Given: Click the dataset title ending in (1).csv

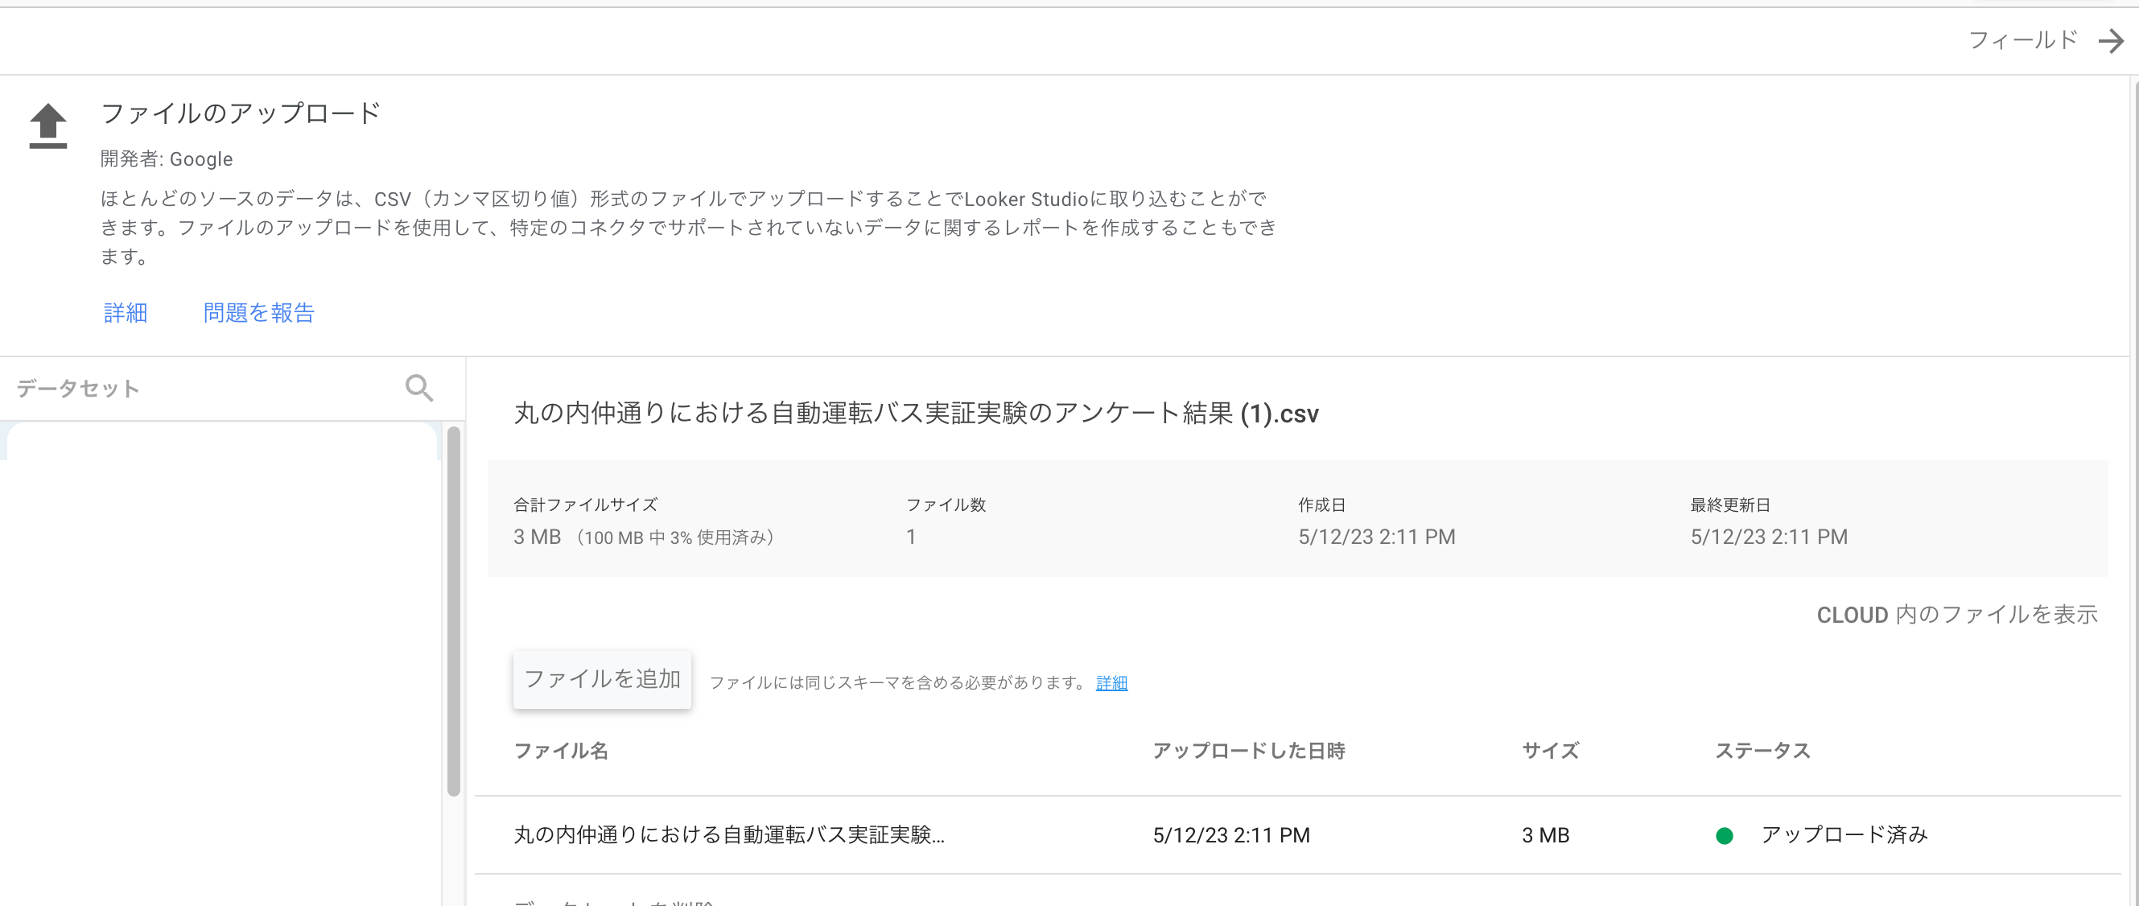Looking at the screenshot, I should pos(915,413).
